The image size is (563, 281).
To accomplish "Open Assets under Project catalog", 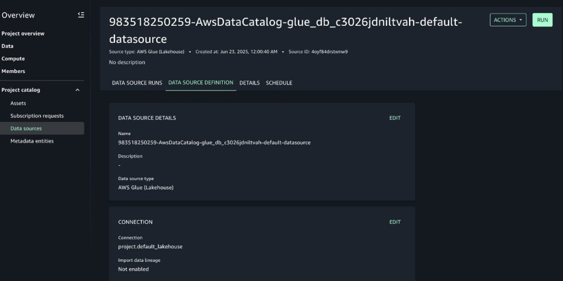I will [x=18, y=103].
